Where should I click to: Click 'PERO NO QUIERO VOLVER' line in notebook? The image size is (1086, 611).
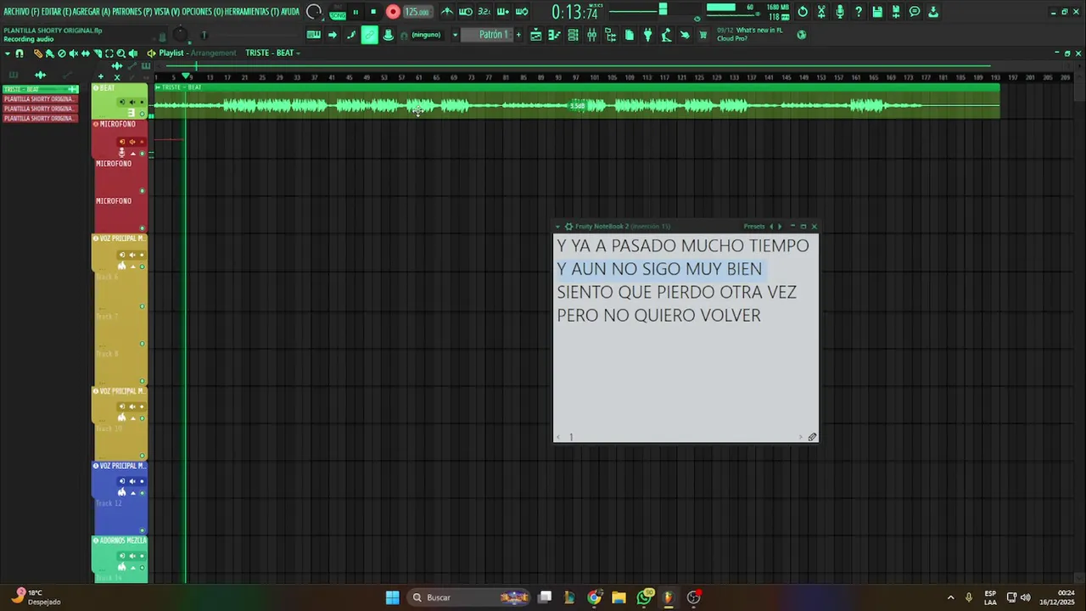point(658,315)
